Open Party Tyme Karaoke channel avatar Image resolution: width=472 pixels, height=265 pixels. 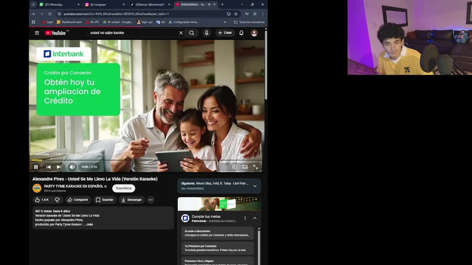tap(37, 188)
